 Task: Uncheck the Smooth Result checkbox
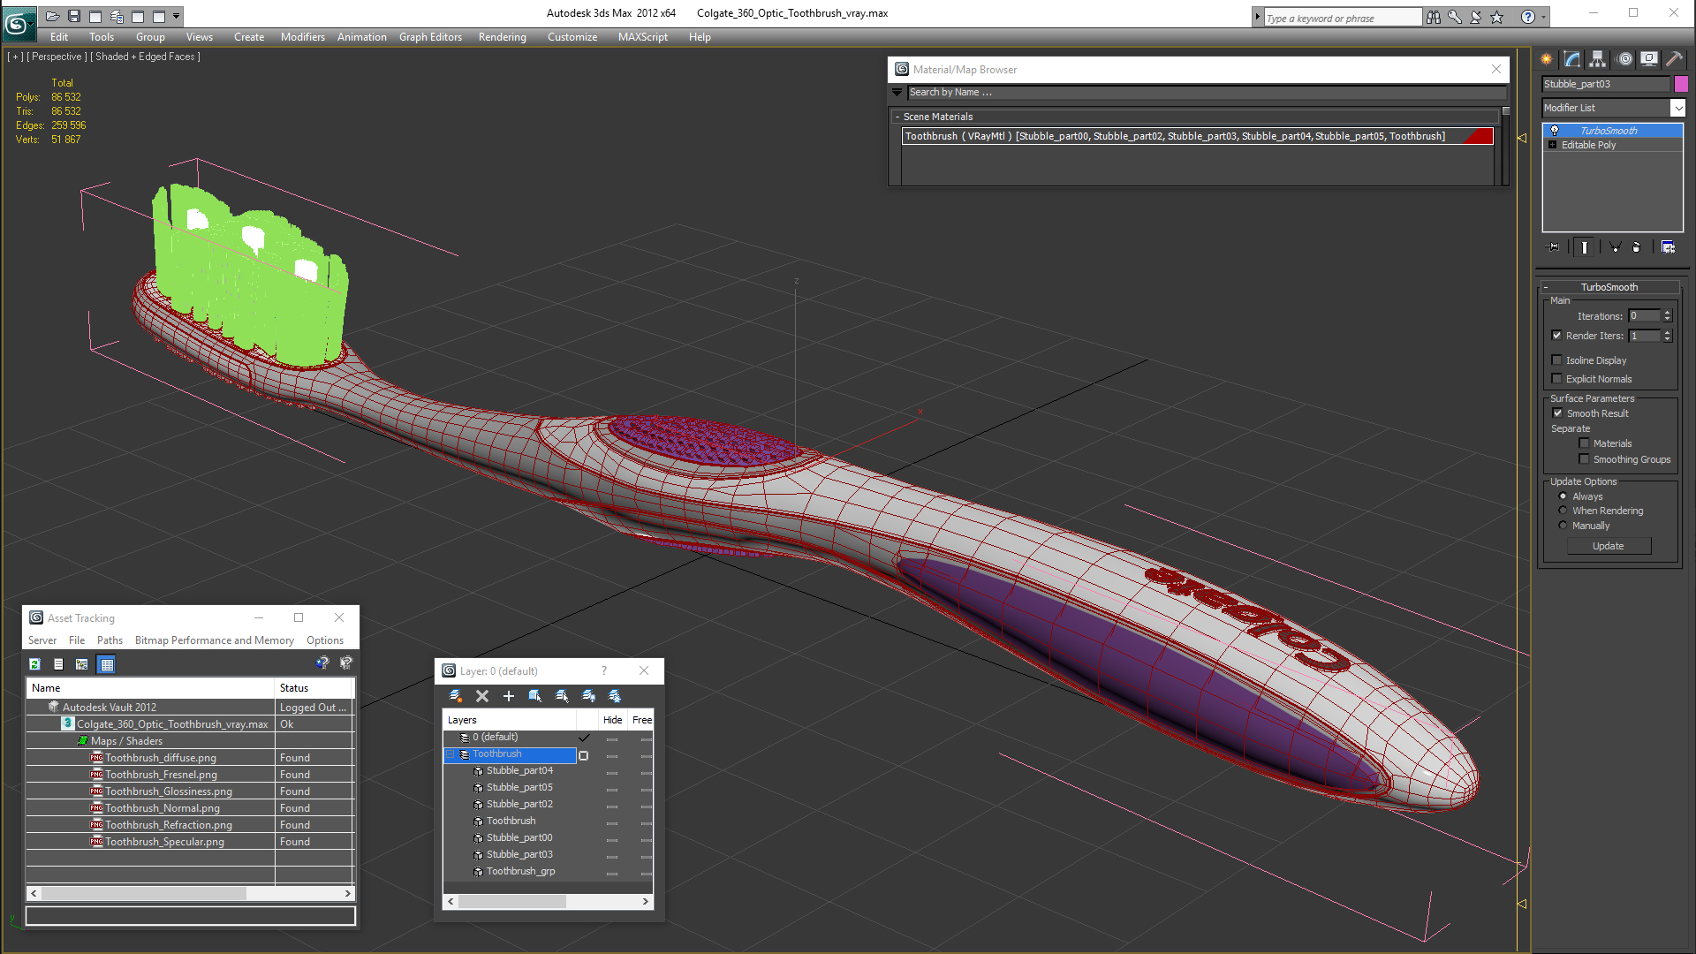[1557, 413]
